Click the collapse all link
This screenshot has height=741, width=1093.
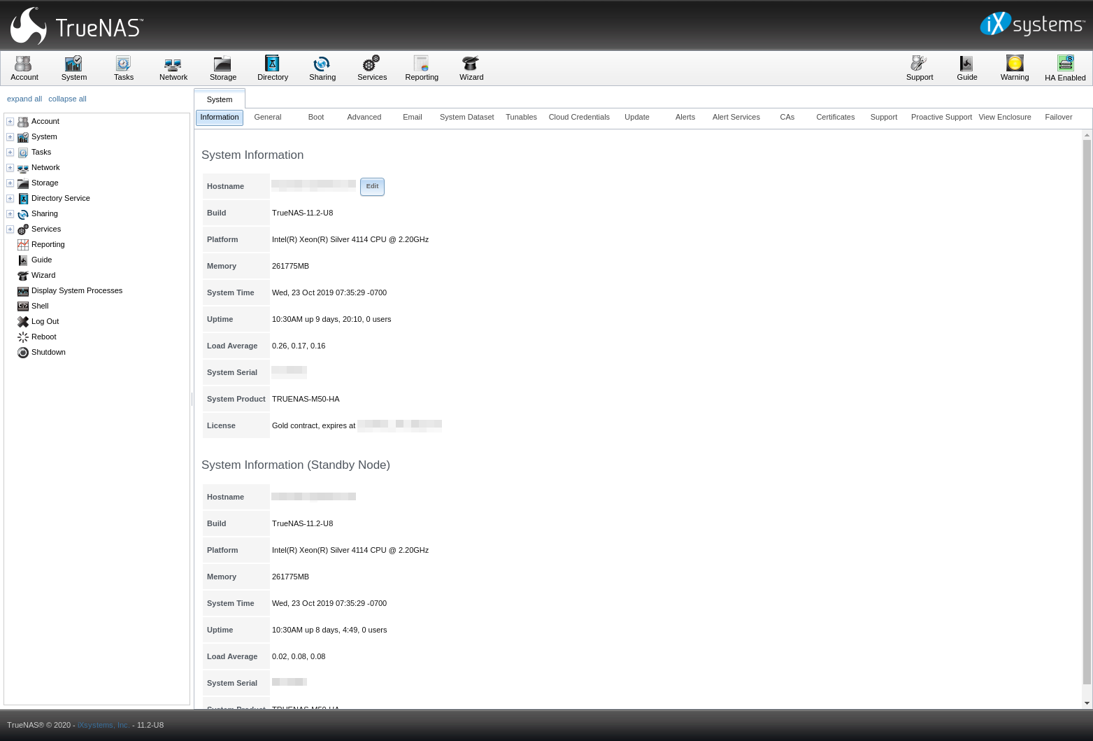point(67,99)
